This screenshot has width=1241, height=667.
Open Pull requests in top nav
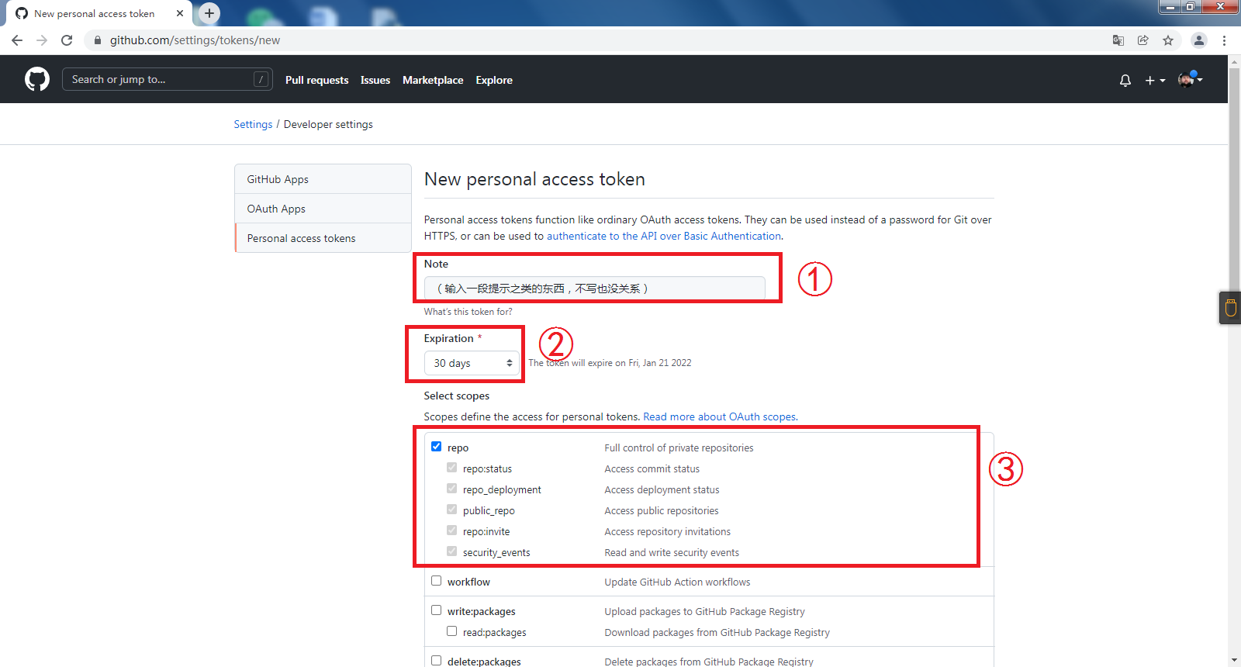(x=316, y=80)
